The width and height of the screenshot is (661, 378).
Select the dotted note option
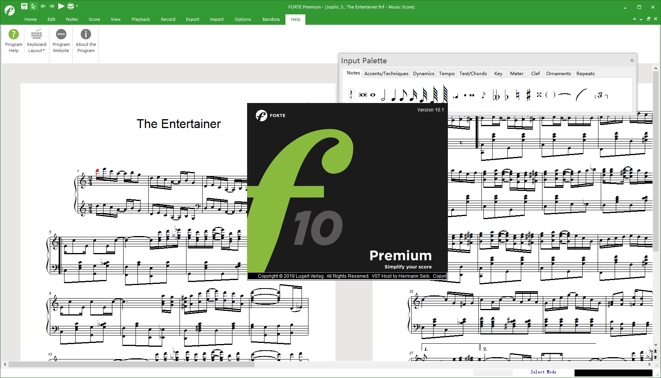(x=465, y=95)
